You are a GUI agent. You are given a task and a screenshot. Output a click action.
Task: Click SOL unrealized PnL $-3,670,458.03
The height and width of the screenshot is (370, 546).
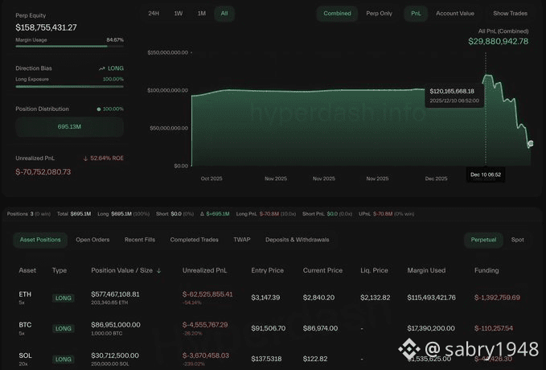click(x=206, y=356)
